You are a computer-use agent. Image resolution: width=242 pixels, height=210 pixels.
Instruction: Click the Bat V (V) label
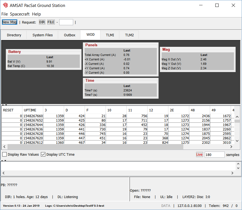14,62
